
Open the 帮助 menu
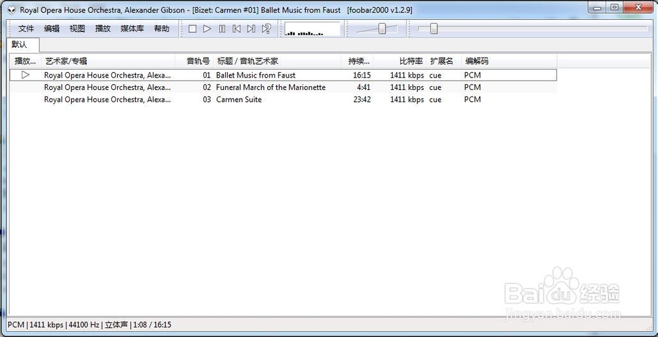(162, 28)
